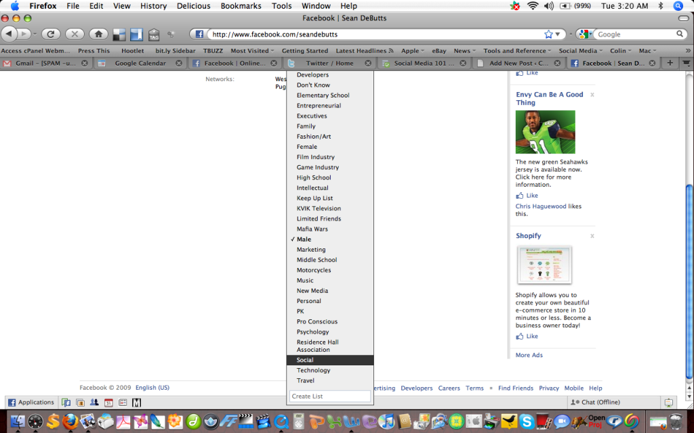694x433 pixels.
Task: Check the Social friend list
Action: click(330, 360)
